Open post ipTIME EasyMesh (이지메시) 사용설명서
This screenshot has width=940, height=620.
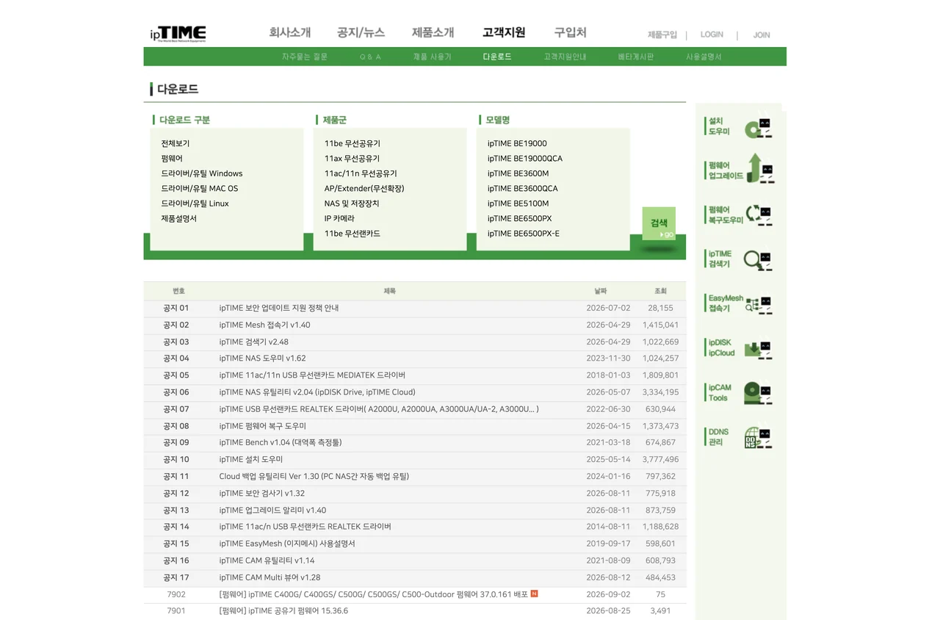pyautogui.click(x=287, y=544)
